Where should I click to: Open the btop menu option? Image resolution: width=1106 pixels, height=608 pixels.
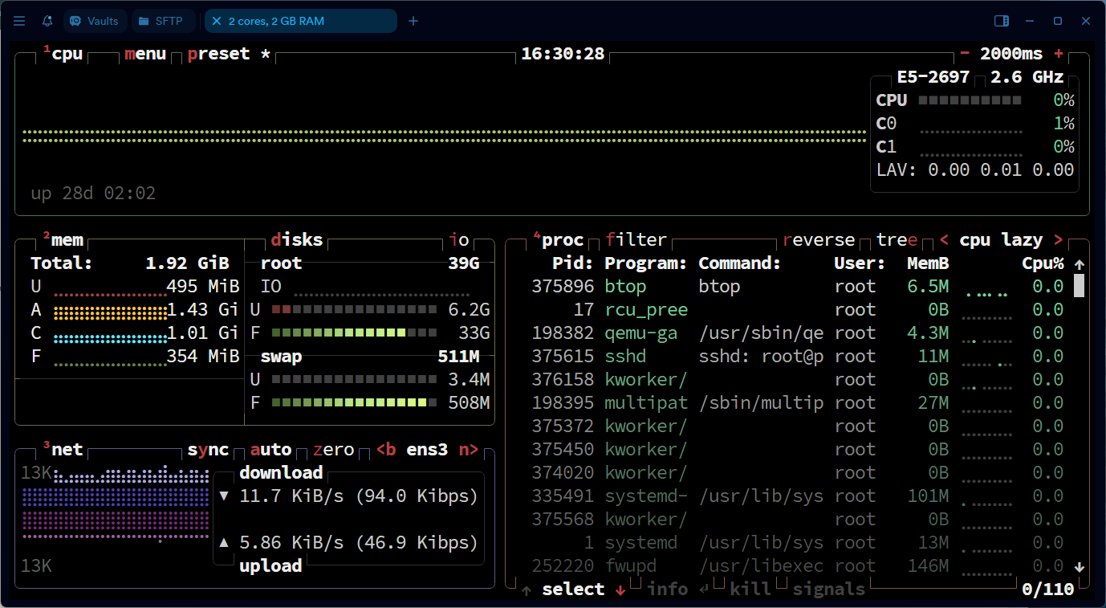tap(145, 54)
